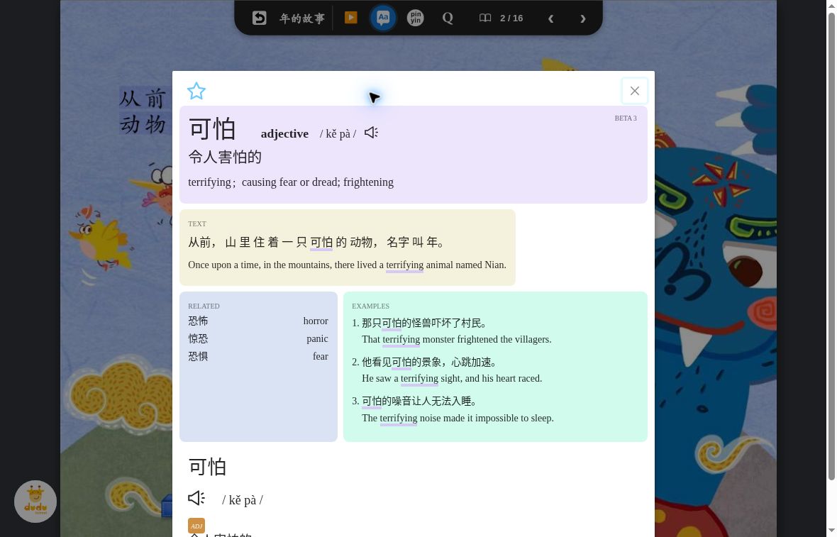The width and height of the screenshot is (837, 537).
Task: Play the story with the orange play button
Action: click(350, 18)
